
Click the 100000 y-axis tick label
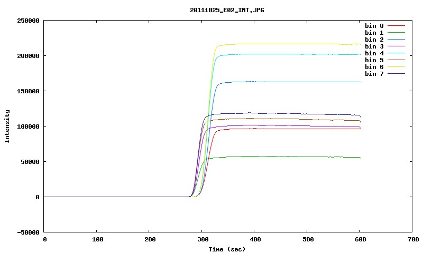28,126
